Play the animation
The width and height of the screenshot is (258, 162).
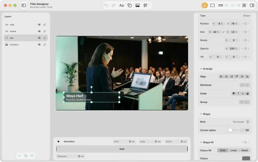[58, 141]
